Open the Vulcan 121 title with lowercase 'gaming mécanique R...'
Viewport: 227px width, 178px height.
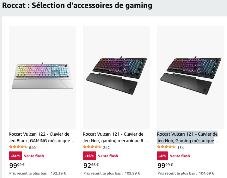(x=116, y=137)
